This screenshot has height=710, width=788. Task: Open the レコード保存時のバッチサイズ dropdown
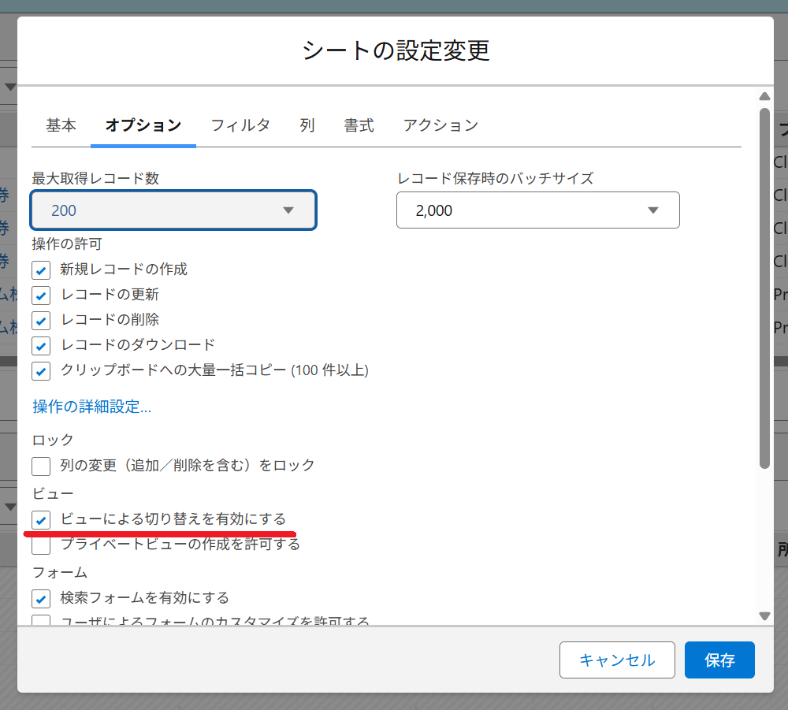(x=537, y=210)
